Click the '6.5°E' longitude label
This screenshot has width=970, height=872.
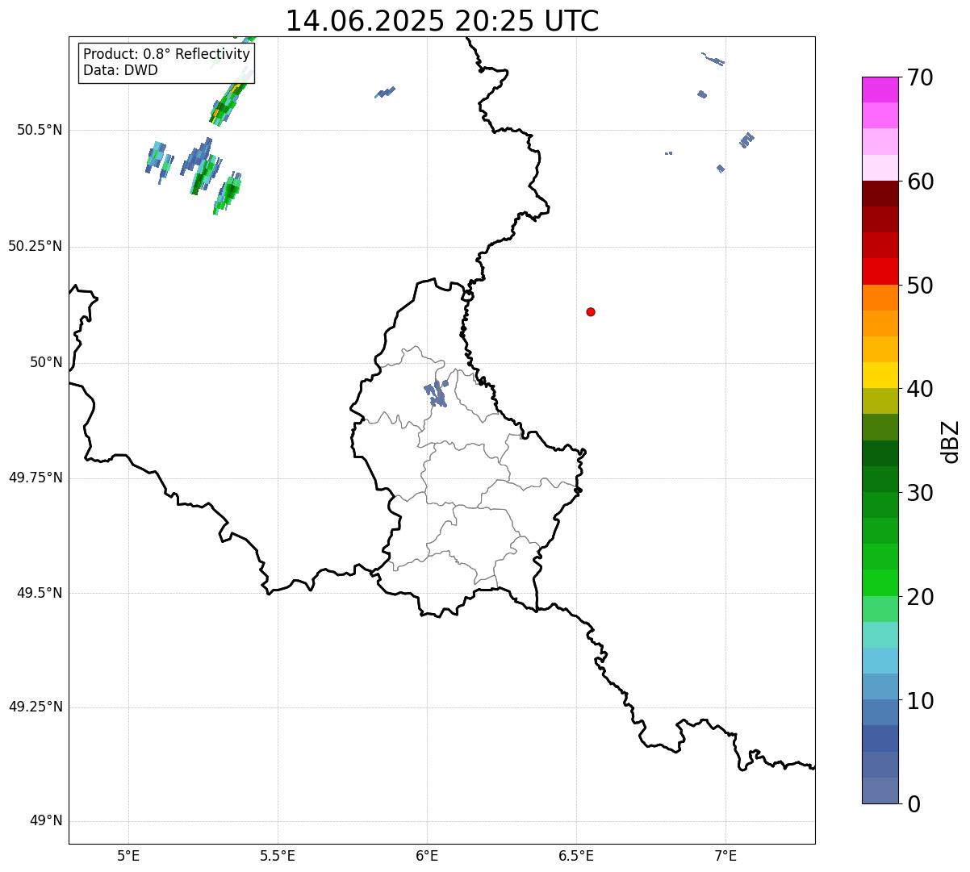click(x=576, y=855)
